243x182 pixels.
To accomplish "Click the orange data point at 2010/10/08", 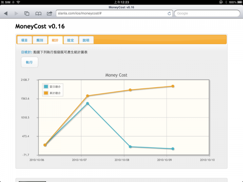I will point(130,90).
